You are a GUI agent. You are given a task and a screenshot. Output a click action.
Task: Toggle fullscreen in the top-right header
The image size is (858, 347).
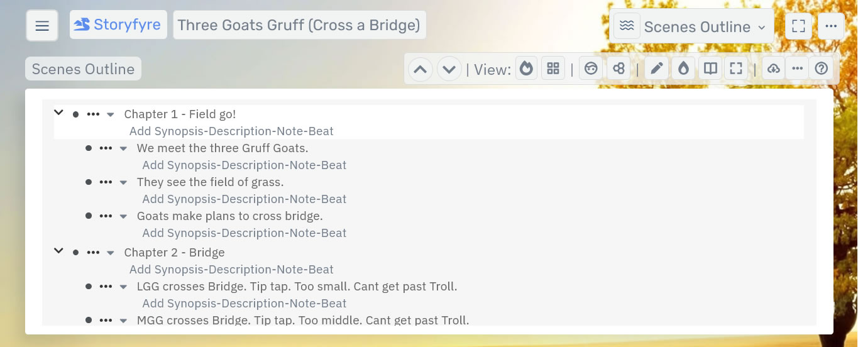point(798,26)
